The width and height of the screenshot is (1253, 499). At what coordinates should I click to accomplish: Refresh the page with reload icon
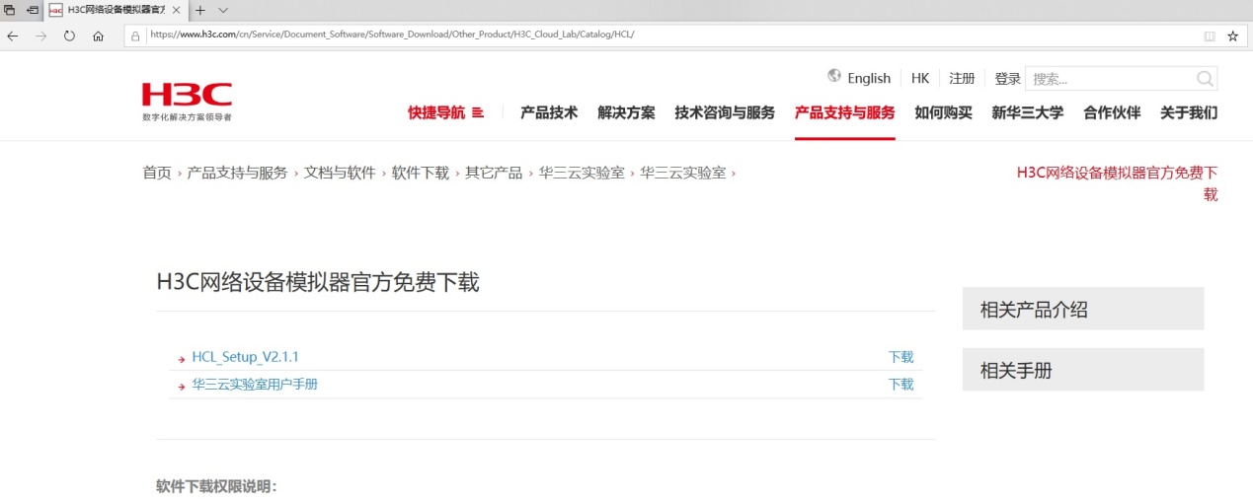(69, 36)
